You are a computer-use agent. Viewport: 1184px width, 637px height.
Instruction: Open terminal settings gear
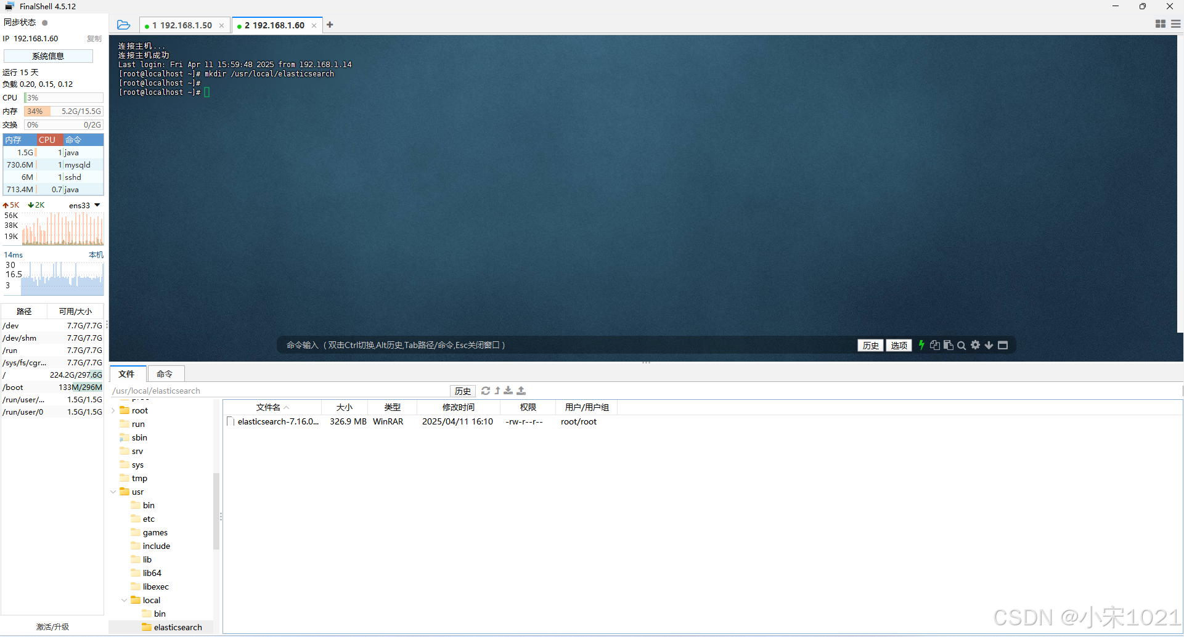975,345
